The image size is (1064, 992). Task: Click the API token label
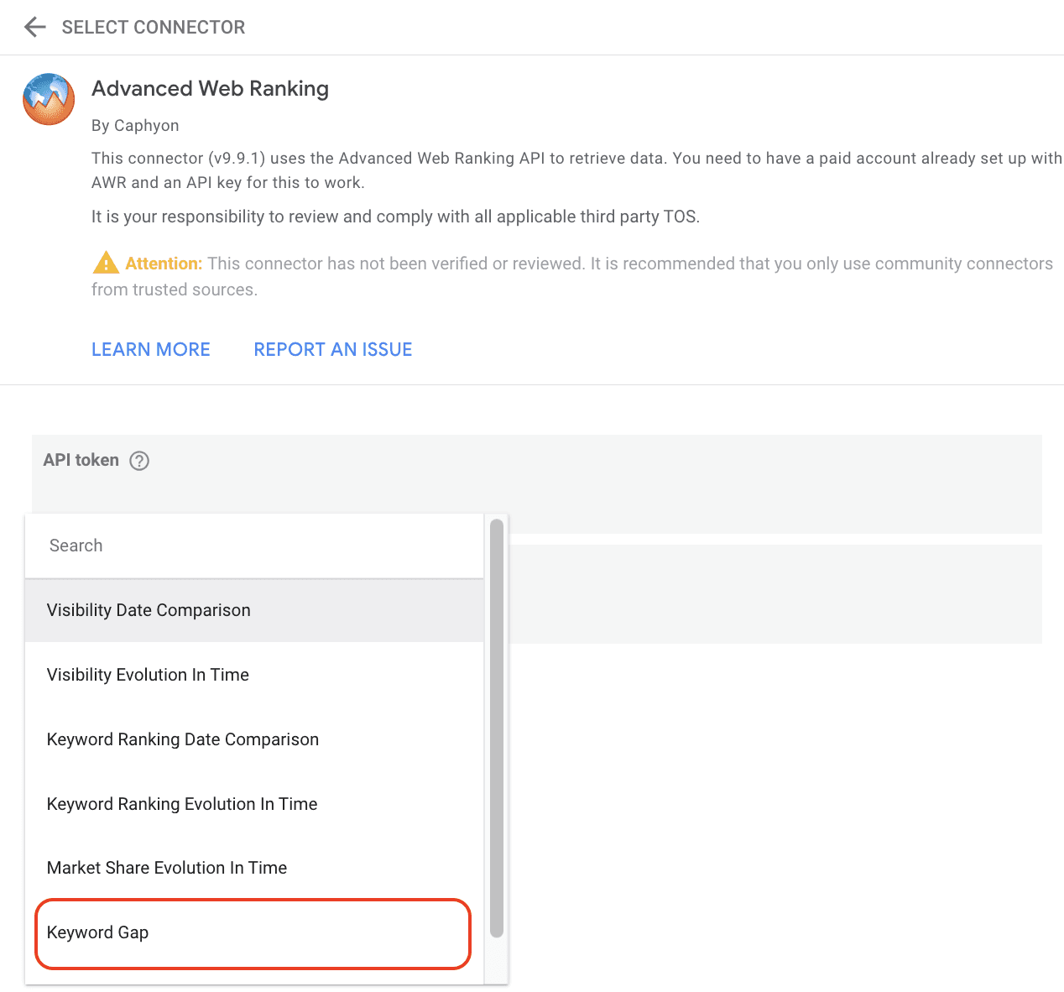click(x=81, y=460)
